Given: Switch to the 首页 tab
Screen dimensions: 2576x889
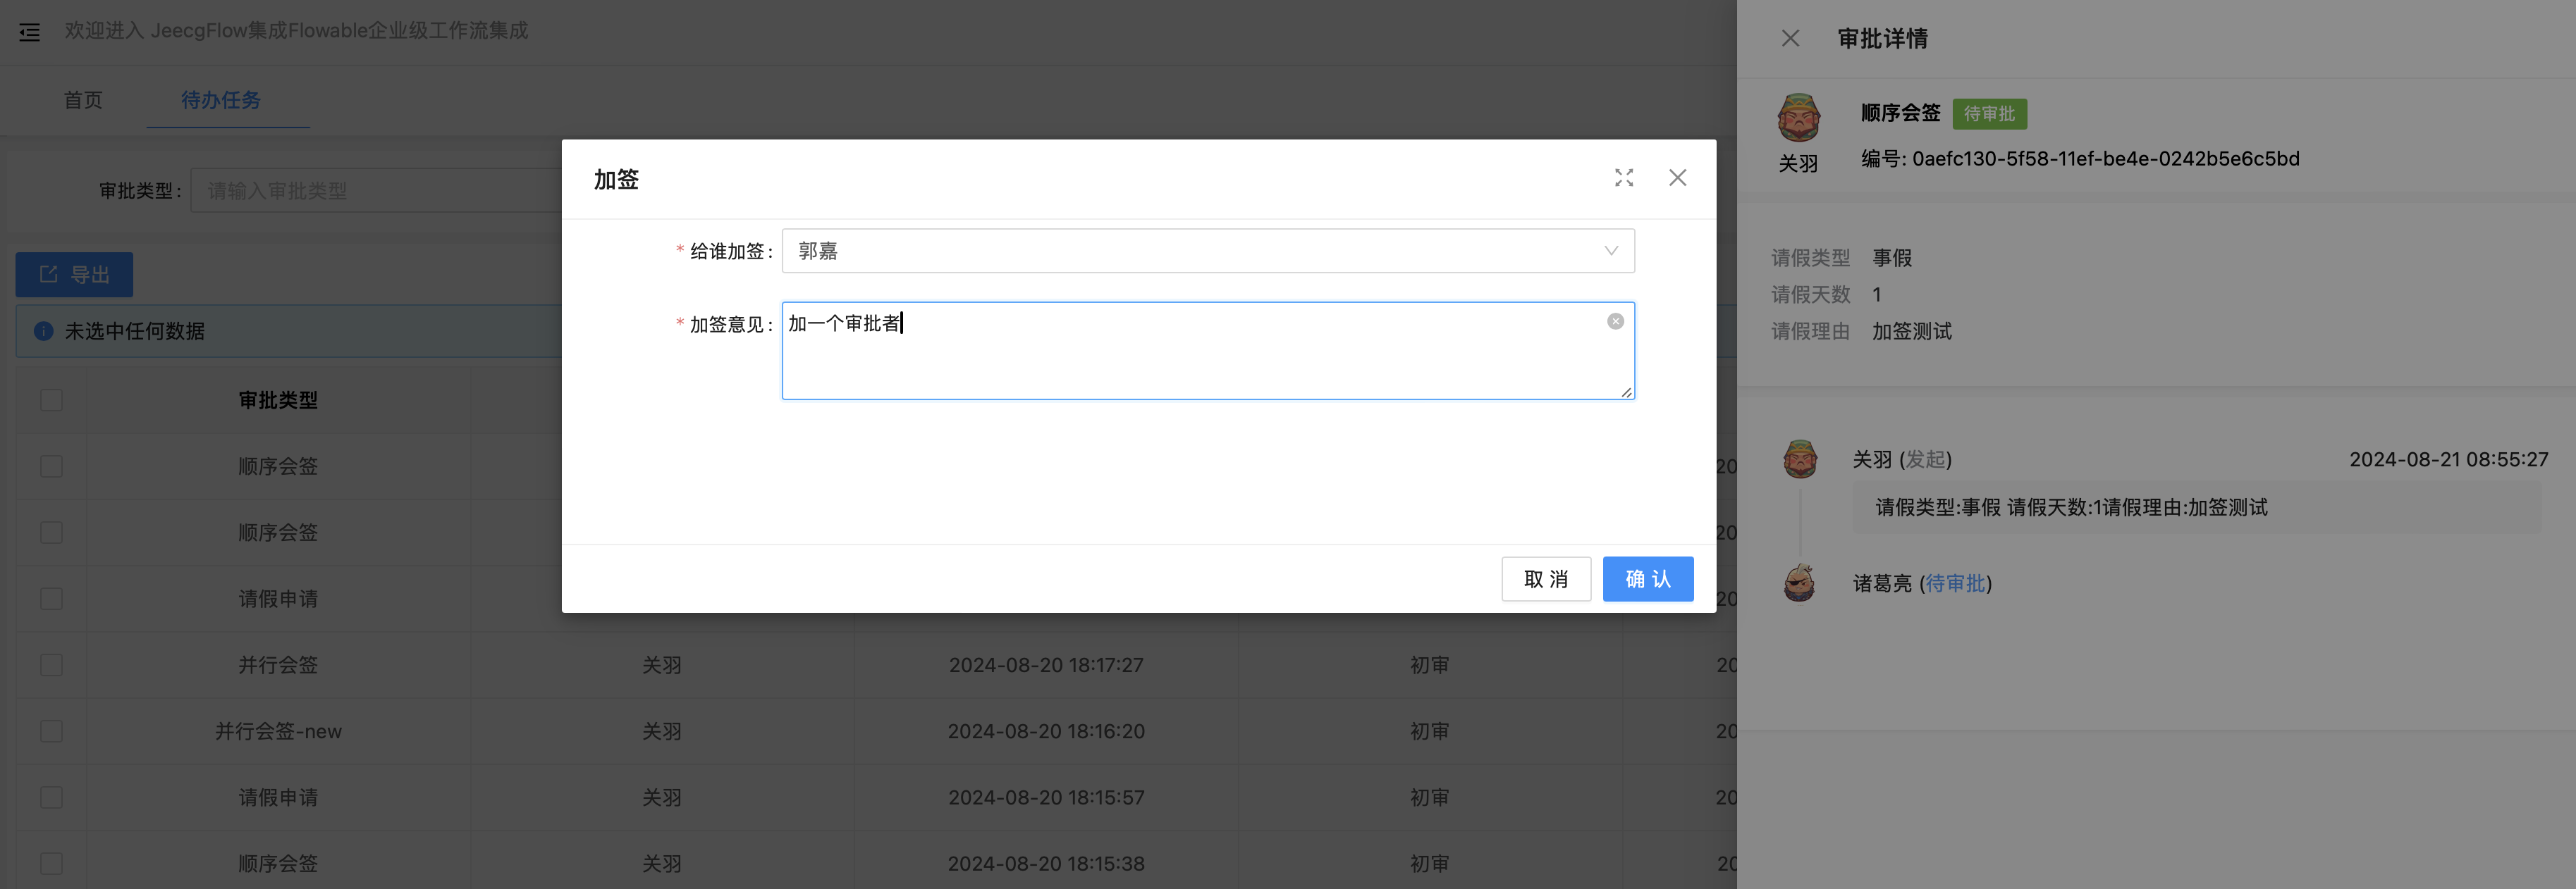Looking at the screenshot, I should tap(83, 100).
